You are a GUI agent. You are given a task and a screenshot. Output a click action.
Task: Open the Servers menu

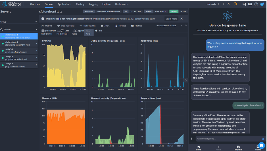pyautogui.click(x=49, y=4)
